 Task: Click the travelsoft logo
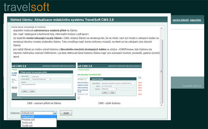[x=27, y=7]
